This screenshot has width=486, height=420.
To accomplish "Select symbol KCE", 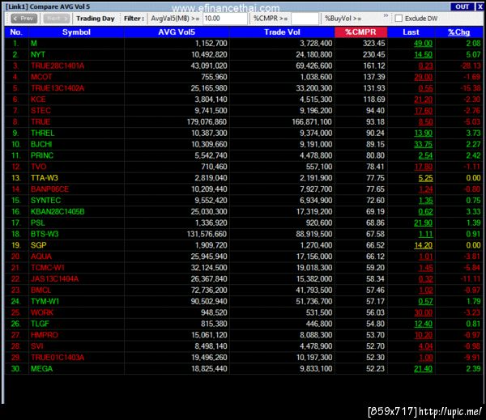I will (38, 100).
